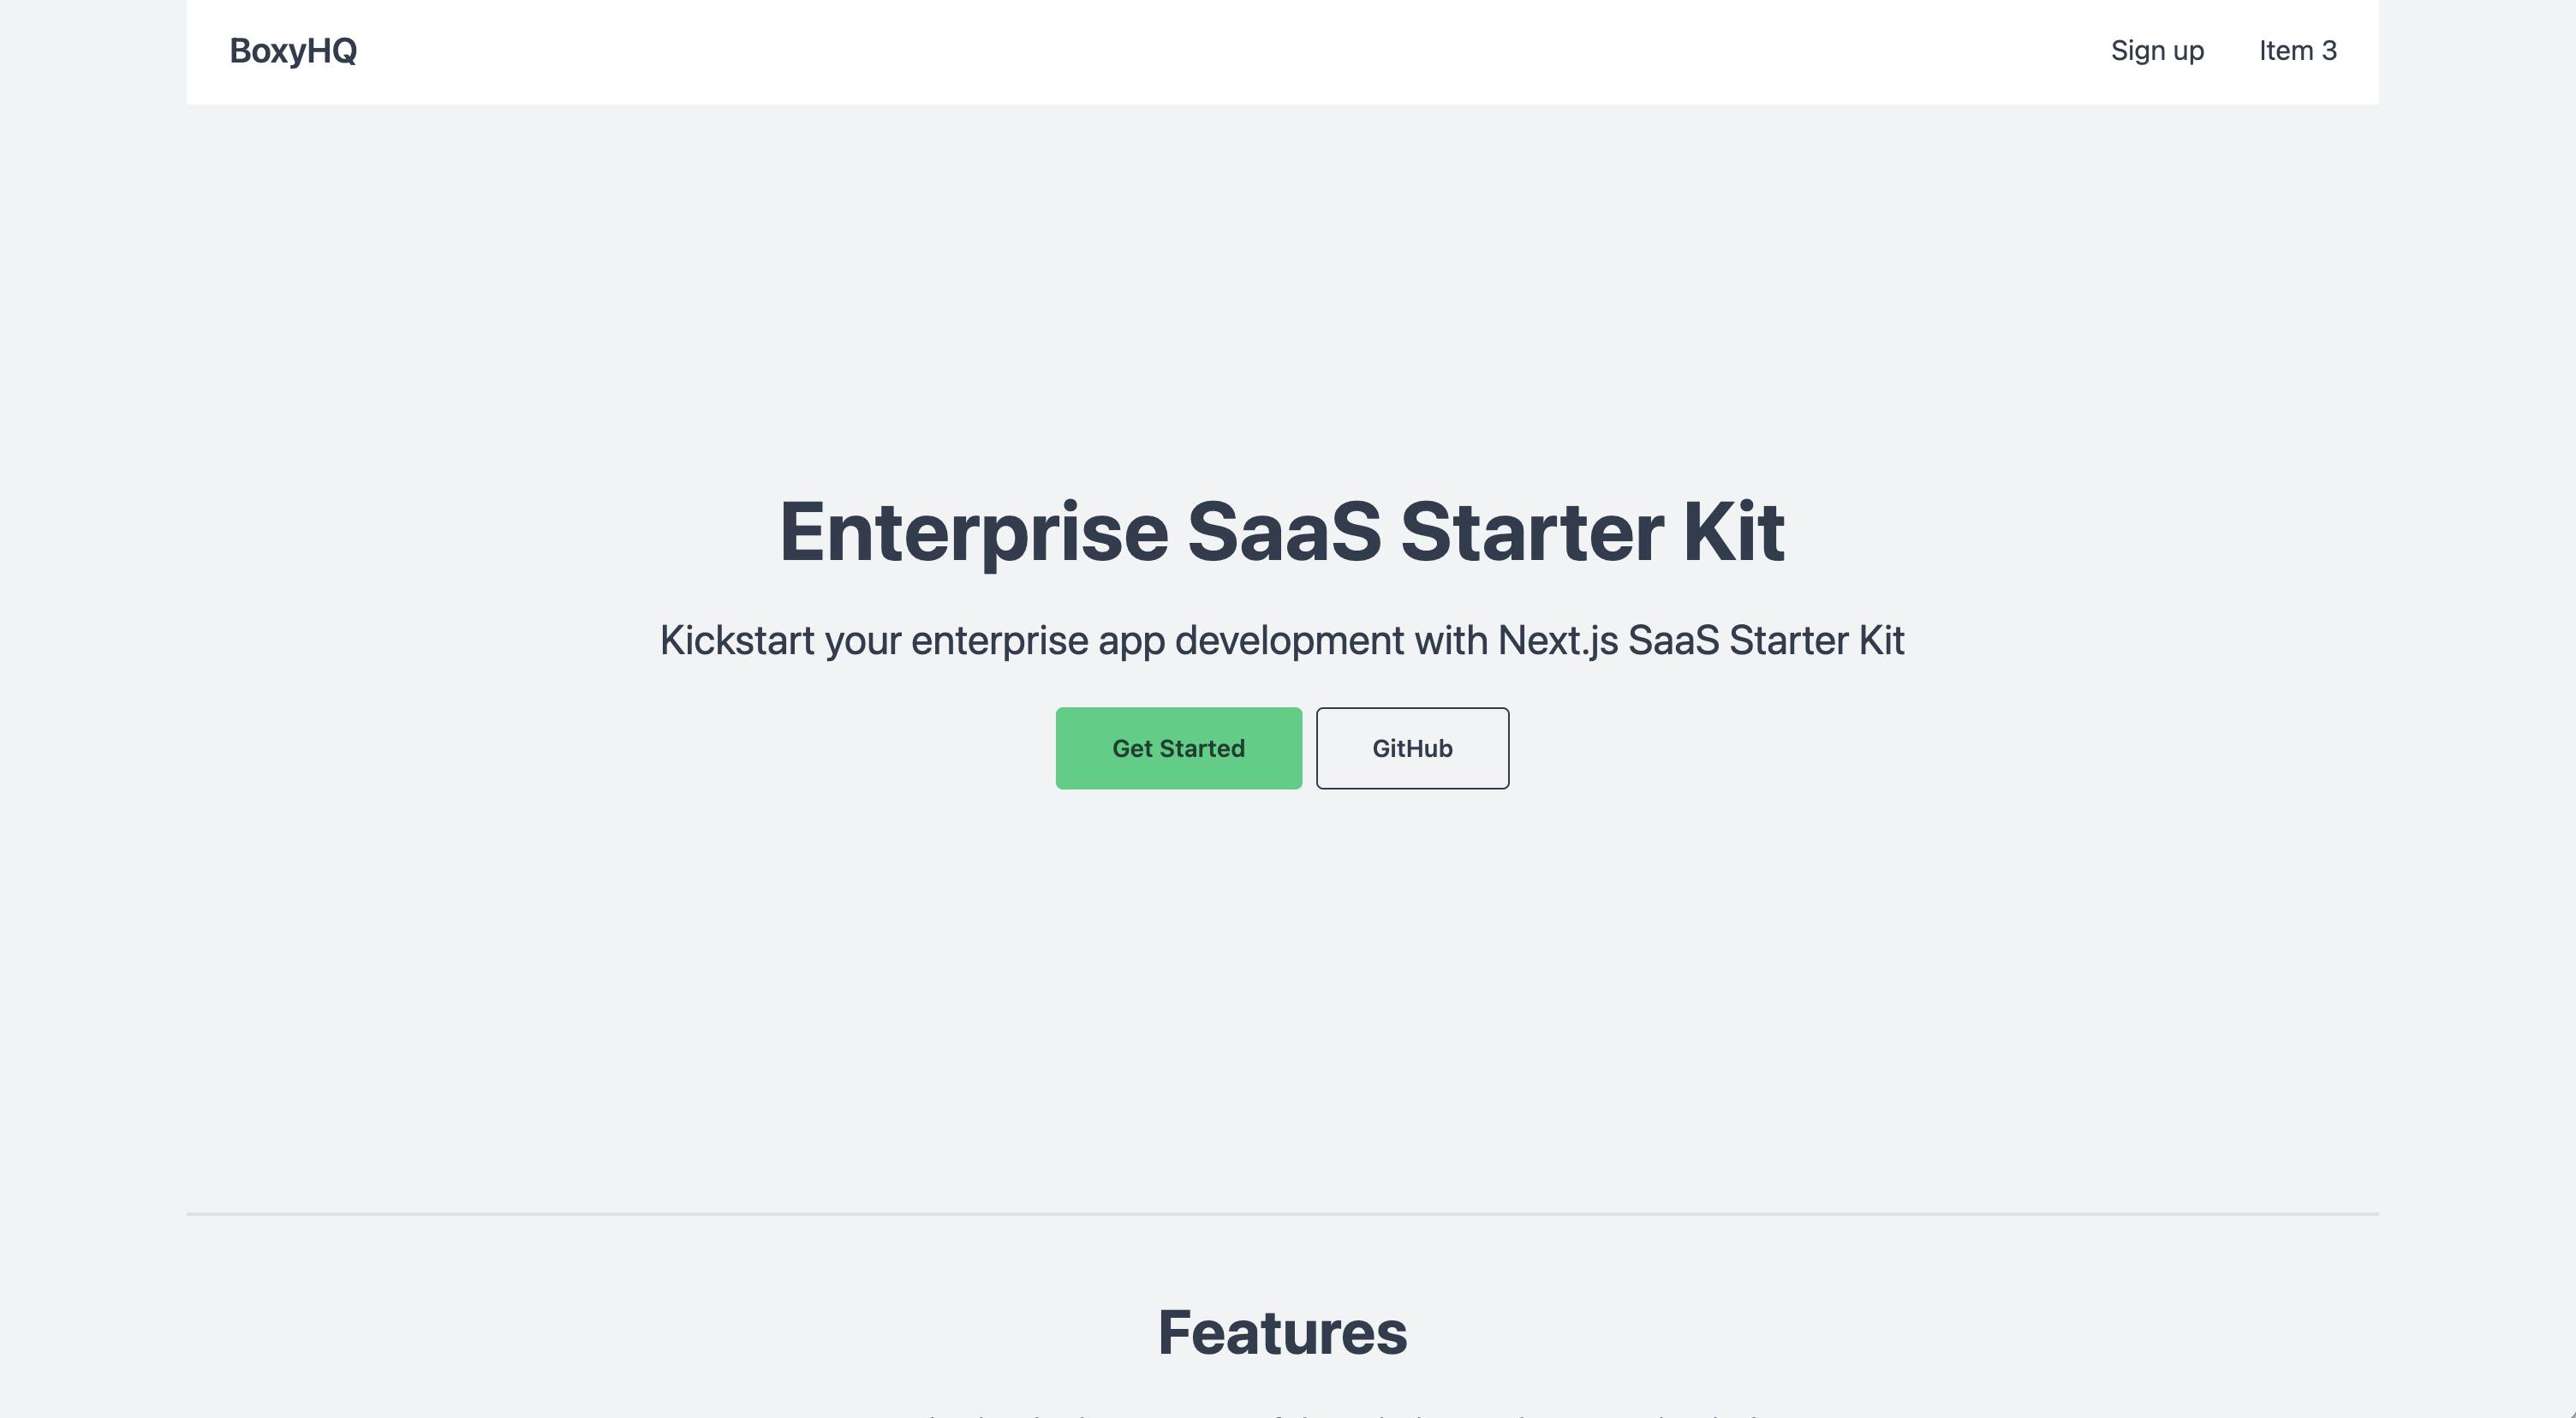
Task: Open the outlined GitHub button
Action: pos(1412,748)
